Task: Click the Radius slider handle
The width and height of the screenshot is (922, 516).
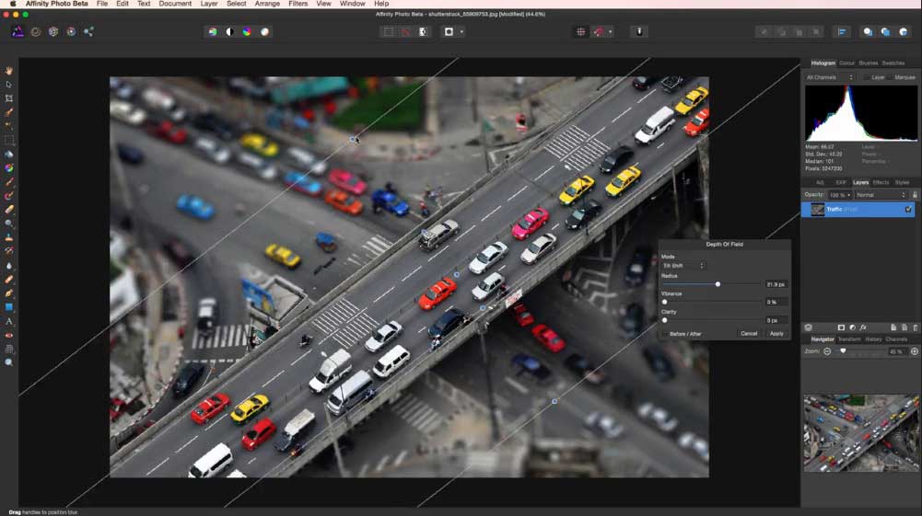Action: (718, 284)
